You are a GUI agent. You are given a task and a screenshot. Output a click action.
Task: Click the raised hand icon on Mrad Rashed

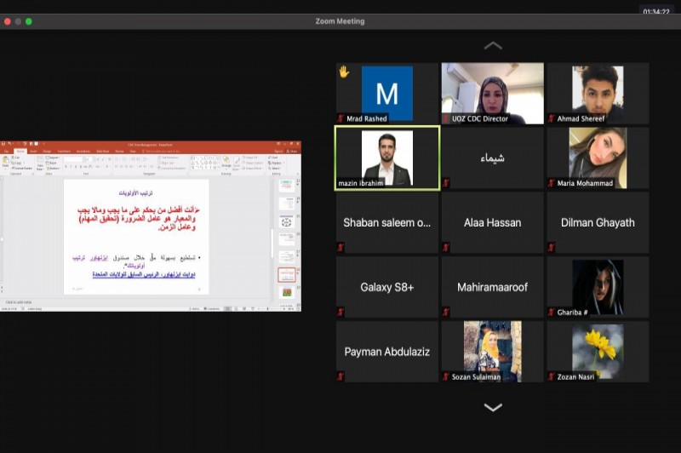point(344,72)
